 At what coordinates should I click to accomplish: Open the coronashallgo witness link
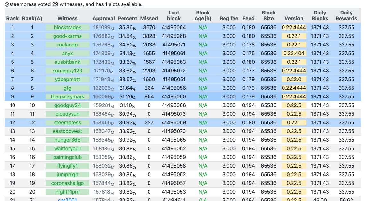click(67, 183)
